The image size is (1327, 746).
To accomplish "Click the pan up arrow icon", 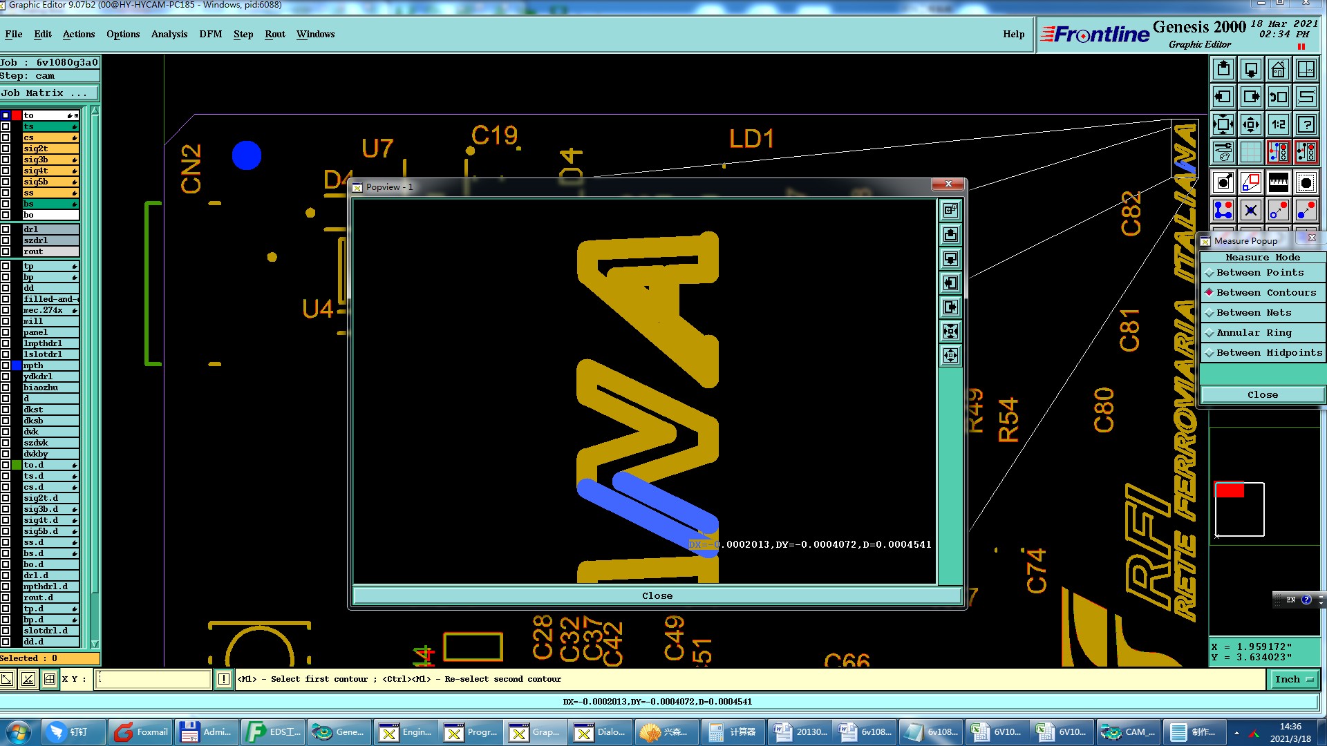I will click(x=1223, y=69).
